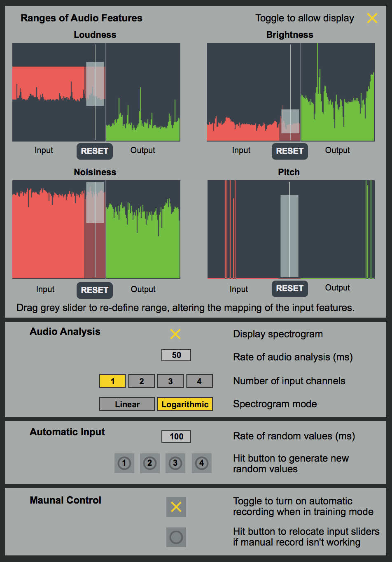Viewport: 392px width, 562px height.
Task: Click the grey range slider in Loudness graph
Action: coord(95,84)
